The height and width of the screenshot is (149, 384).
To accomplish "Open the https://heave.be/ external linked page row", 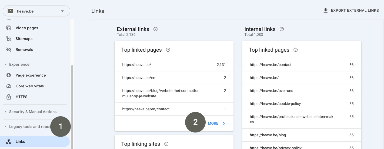I will click(x=174, y=65).
